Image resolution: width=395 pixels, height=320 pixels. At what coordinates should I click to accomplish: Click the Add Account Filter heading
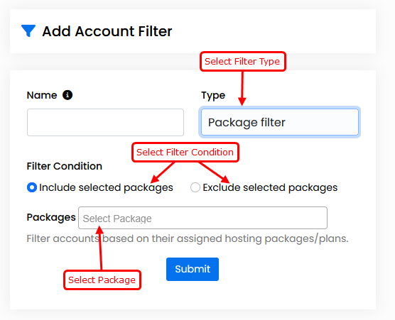coord(107,31)
